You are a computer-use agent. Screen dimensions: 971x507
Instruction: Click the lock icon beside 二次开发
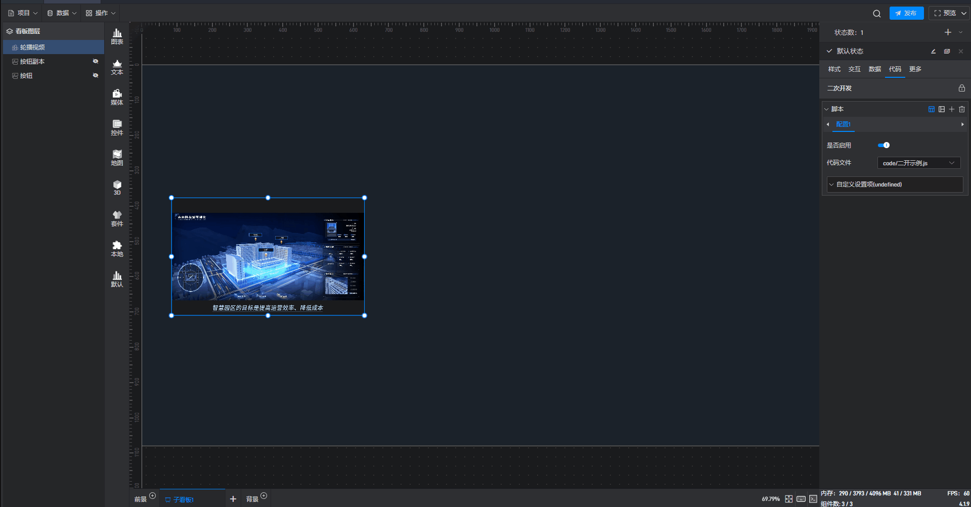click(961, 88)
